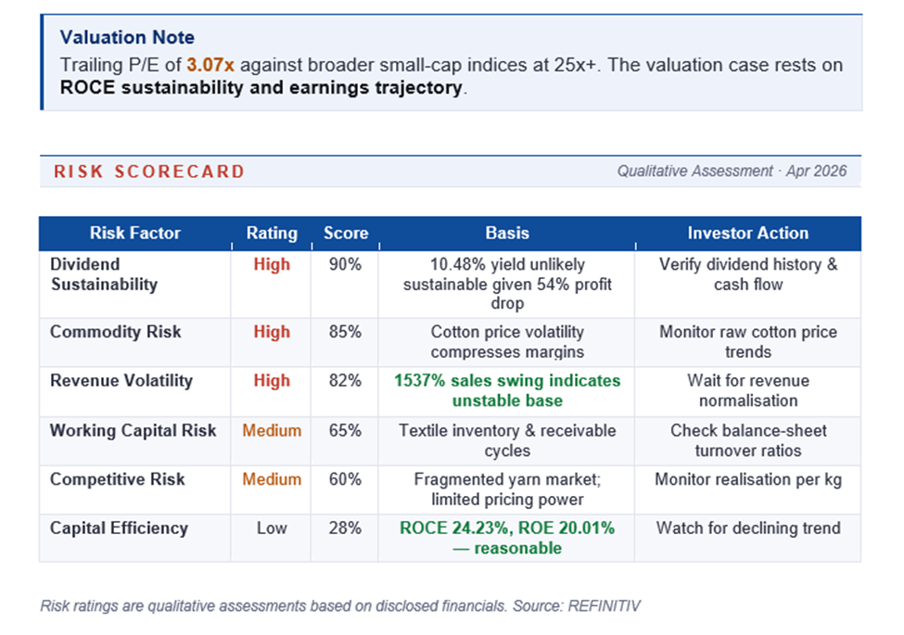
Task: Click the 90% score for Dividend Sustainability
Action: click(346, 264)
